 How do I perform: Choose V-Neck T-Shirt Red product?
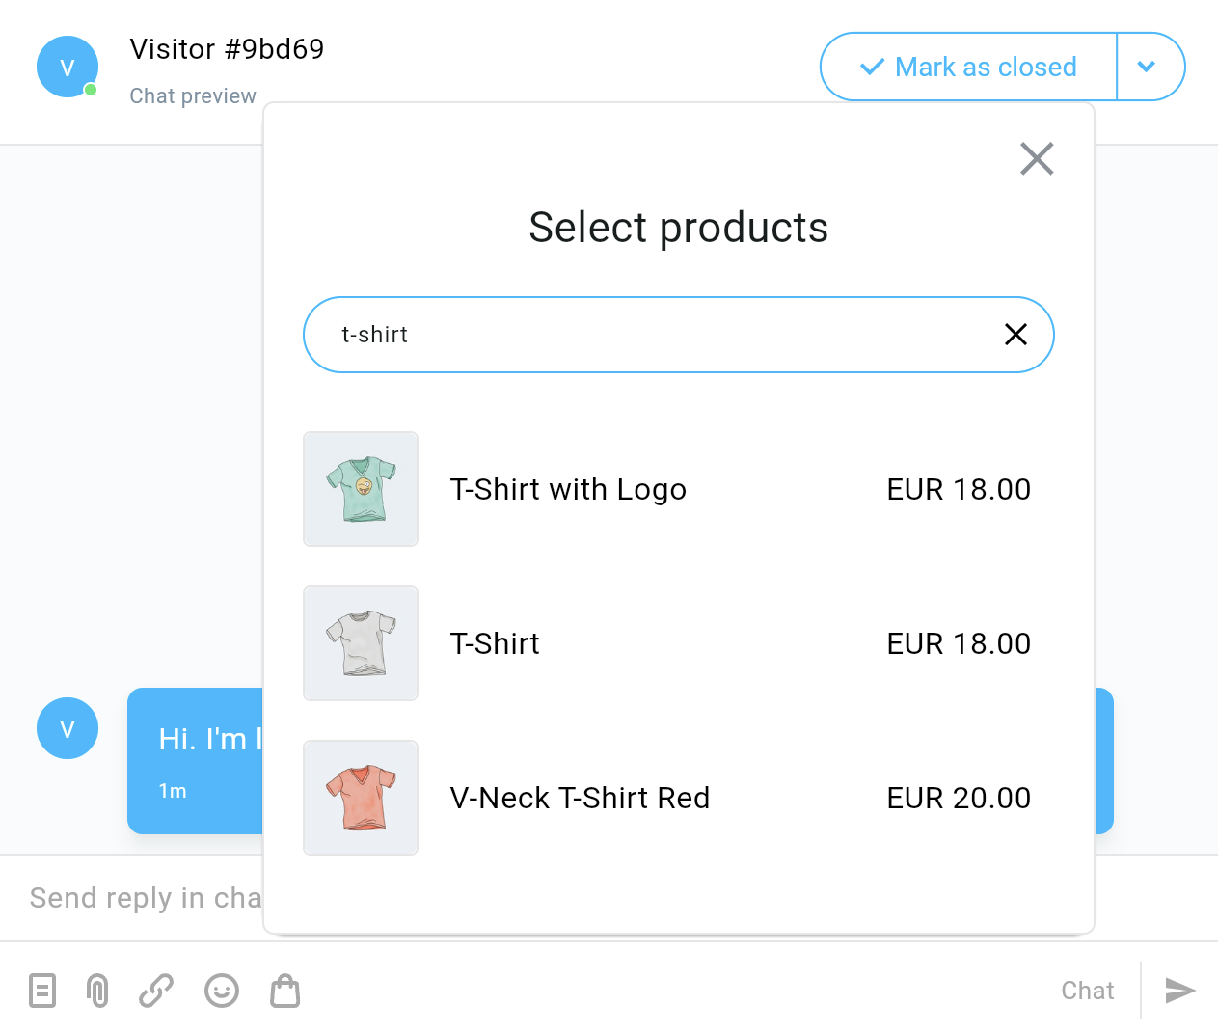tap(580, 798)
